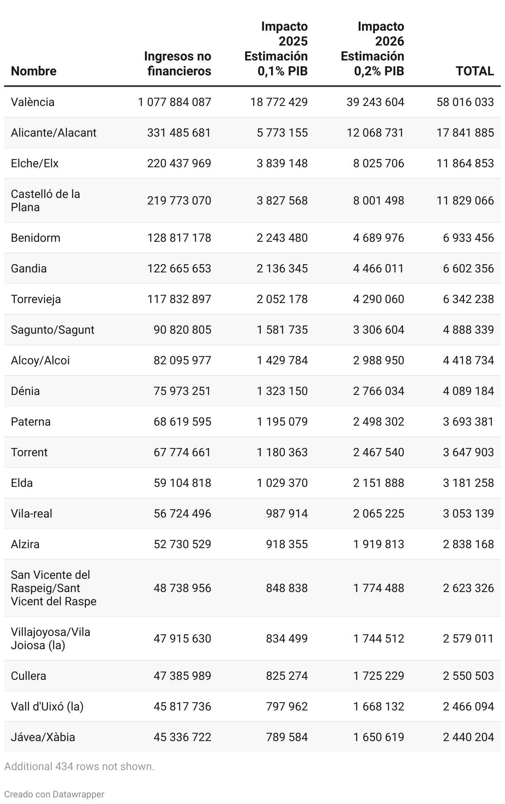Click the Benidorm row name

tap(36, 238)
